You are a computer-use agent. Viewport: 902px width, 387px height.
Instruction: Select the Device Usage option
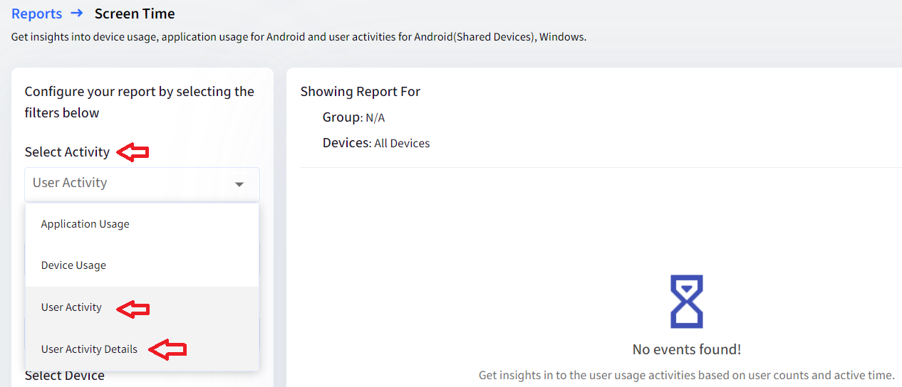[x=73, y=265]
